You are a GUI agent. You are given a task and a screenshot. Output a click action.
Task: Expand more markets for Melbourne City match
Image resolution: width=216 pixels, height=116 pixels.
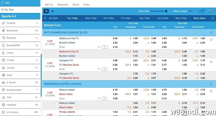point(105,47)
